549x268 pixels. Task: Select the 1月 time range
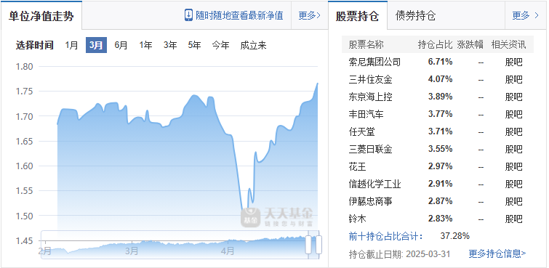pos(71,45)
